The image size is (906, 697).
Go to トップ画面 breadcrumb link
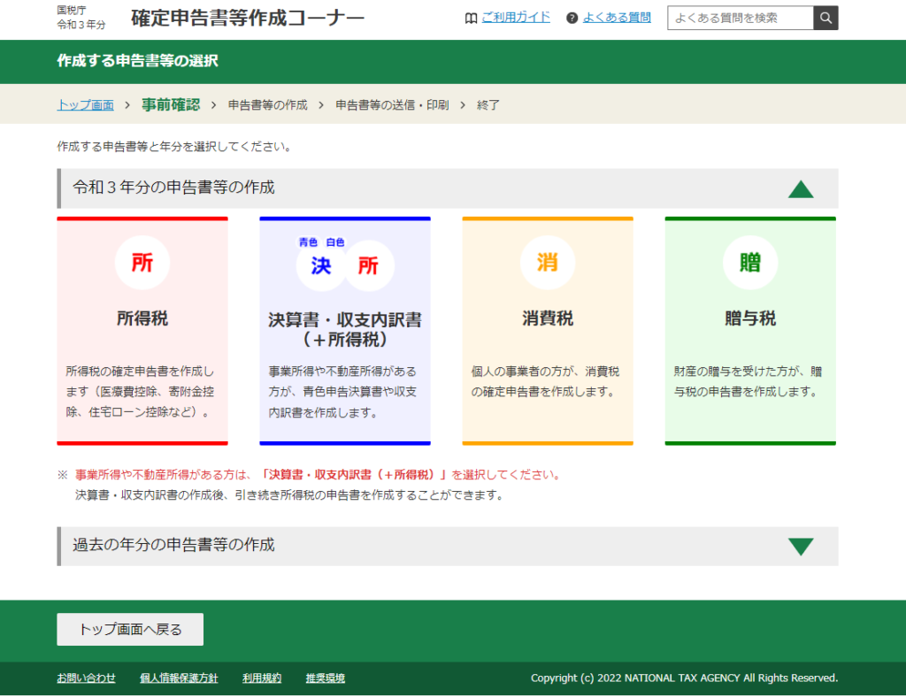tap(86, 105)
